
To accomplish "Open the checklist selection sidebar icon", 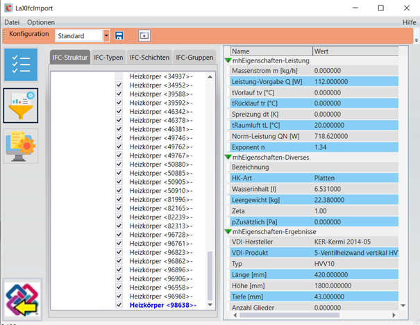I will [x=21, y=65].
